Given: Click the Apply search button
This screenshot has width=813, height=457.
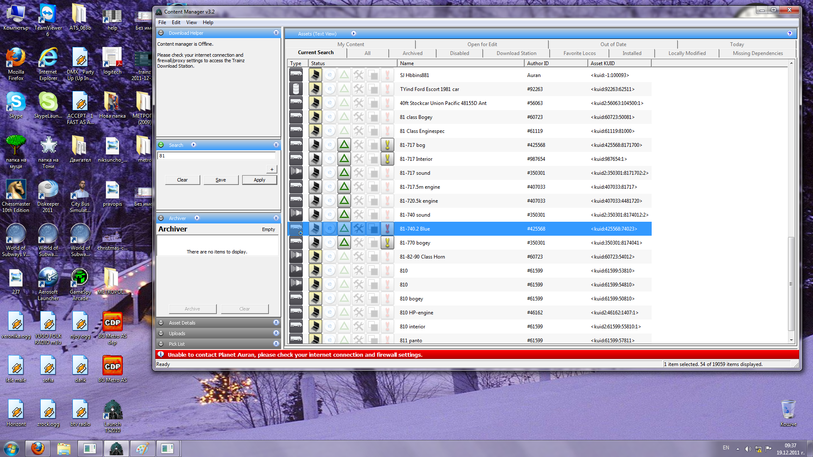Looking at the screenshot, I should point(260,180).
